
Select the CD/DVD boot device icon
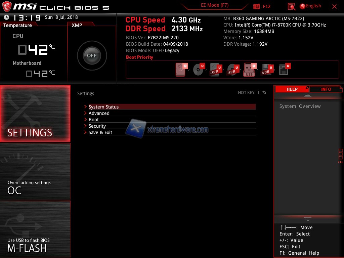[198, 70]
